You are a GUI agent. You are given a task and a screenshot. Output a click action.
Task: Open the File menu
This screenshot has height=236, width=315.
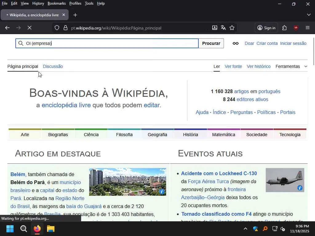(4, 3)
